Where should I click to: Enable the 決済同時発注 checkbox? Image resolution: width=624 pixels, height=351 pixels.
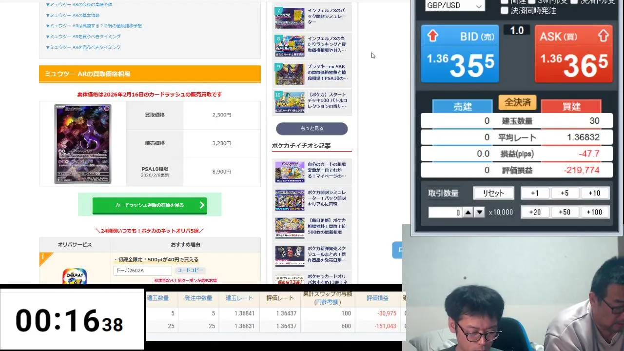pyautogui.click(x=505, y=10)
